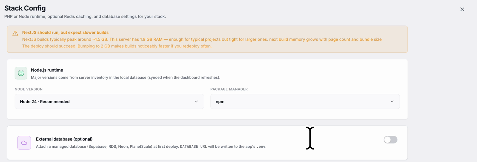Open the Package Manager dropdown

coord(305,102)
